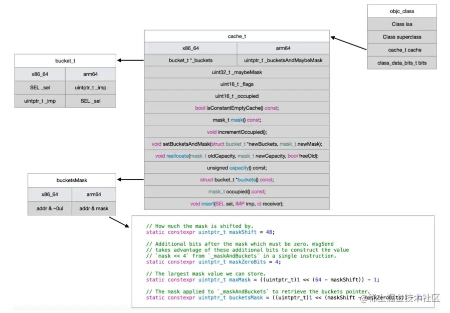This screenshot has width=450, height=313.
Task: Click the 'uintptr_t _bucketsAndMaybeMask' cell
Action: [x=283, y=60]
